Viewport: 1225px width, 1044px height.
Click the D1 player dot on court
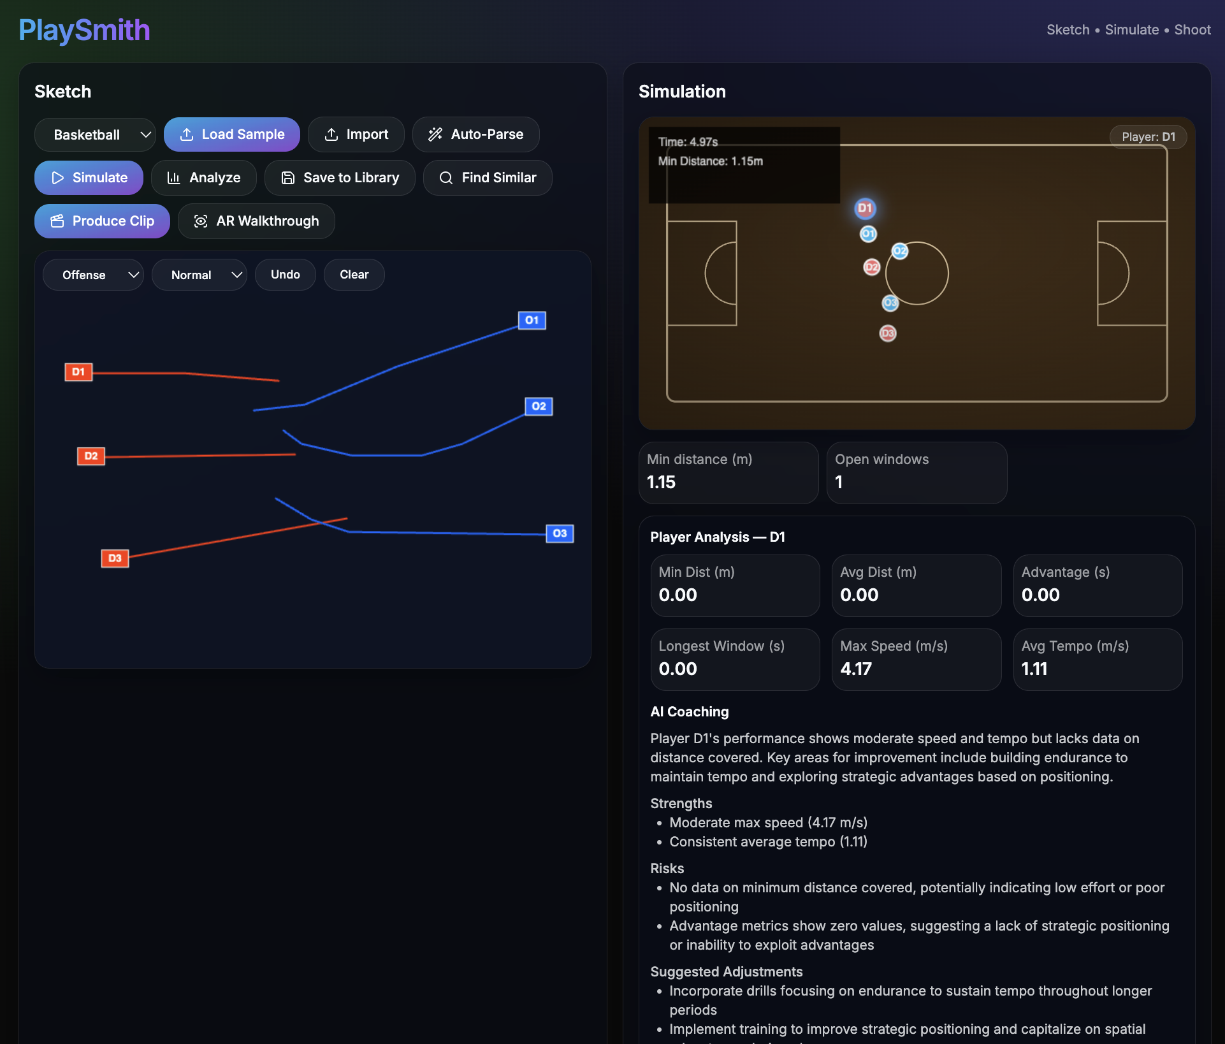click(x=865, y=208)
